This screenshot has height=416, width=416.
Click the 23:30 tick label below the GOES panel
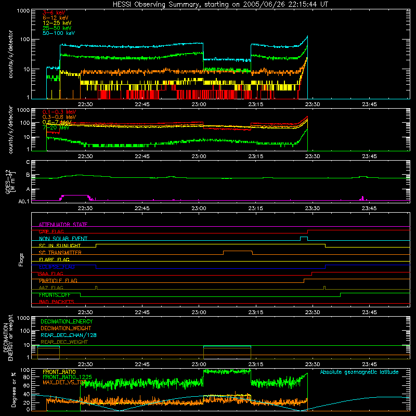click(x=313, y=209)
